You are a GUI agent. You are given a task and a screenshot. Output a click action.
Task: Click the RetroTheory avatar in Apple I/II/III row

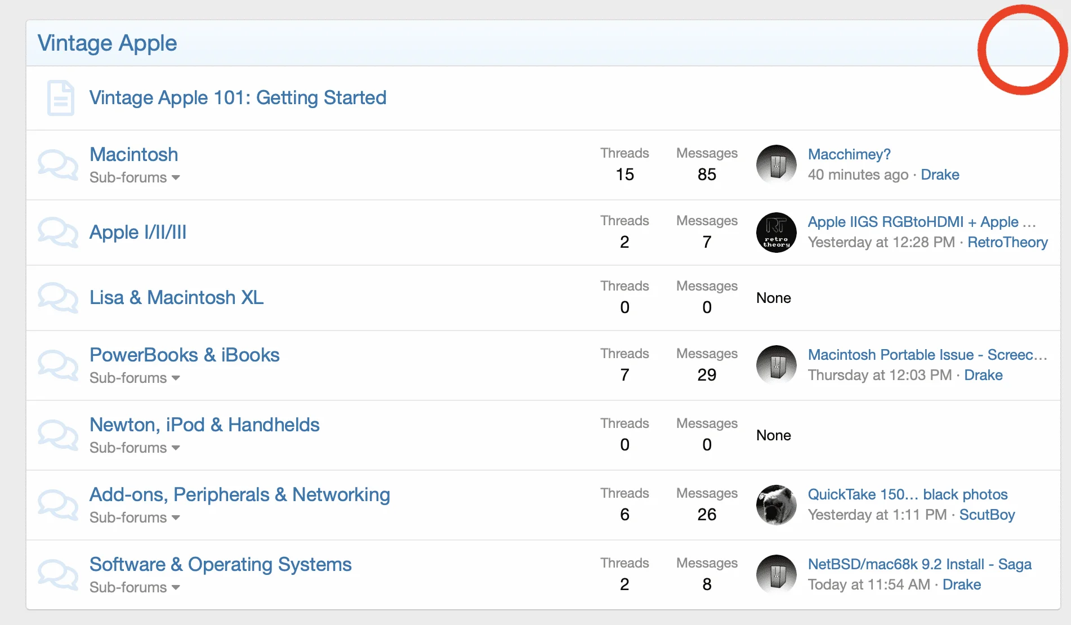pyautogui.click(x=776, y=233)
